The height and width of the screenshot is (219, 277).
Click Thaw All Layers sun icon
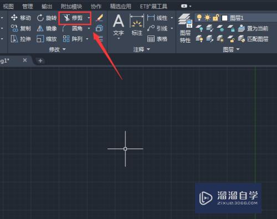220,39
